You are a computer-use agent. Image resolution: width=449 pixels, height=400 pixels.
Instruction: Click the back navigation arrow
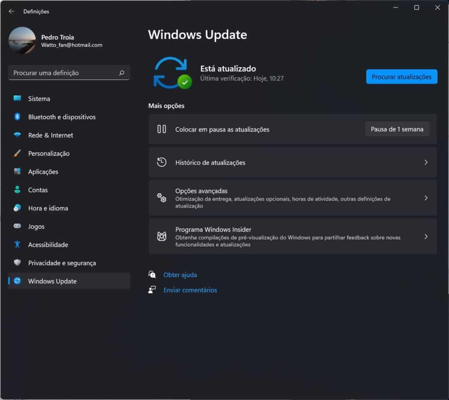(11, 11)
